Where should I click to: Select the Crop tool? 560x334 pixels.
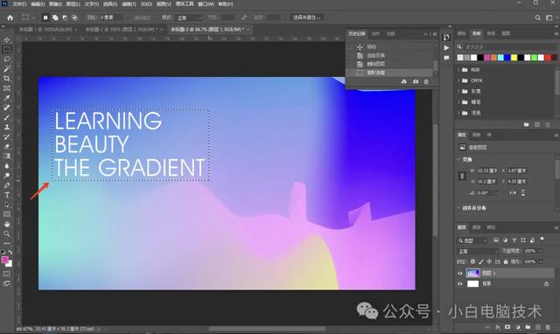[7, 78]
